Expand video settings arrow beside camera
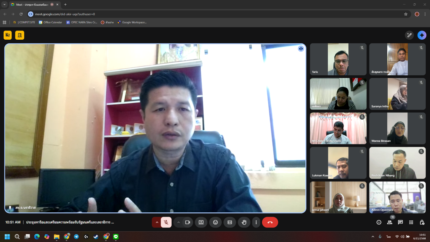430x242 pixels. tap(178, 222)
